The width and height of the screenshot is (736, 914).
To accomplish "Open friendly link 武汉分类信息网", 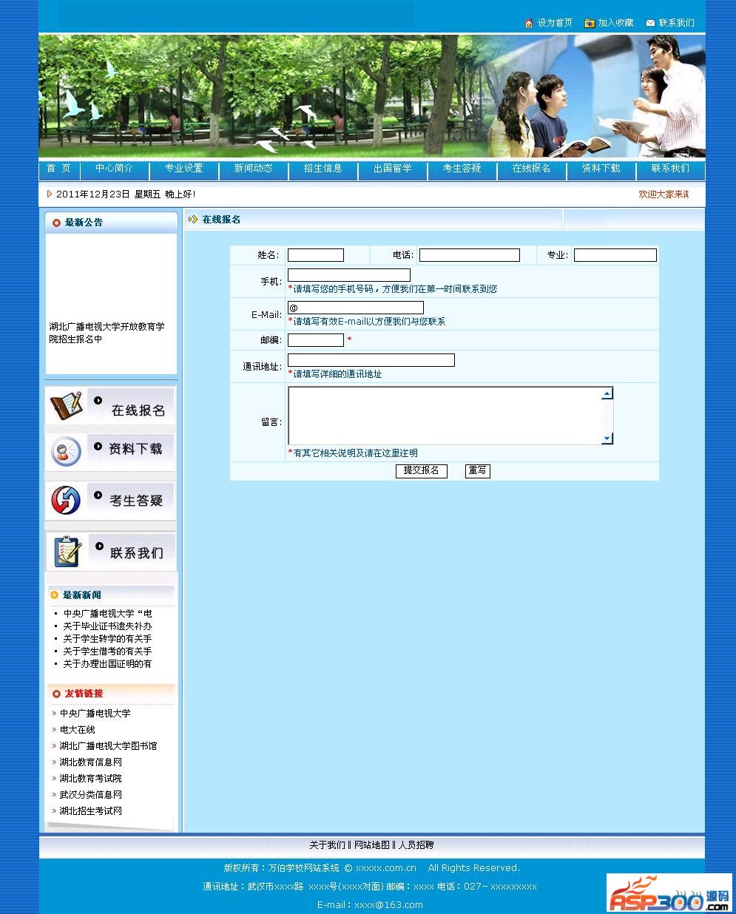I will point(91,795).
